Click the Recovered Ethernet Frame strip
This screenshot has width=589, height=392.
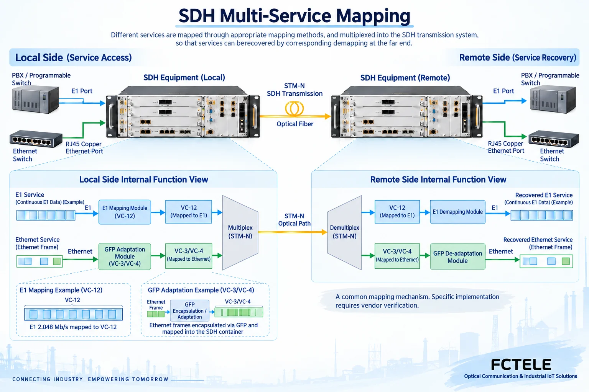click(546, 261)
